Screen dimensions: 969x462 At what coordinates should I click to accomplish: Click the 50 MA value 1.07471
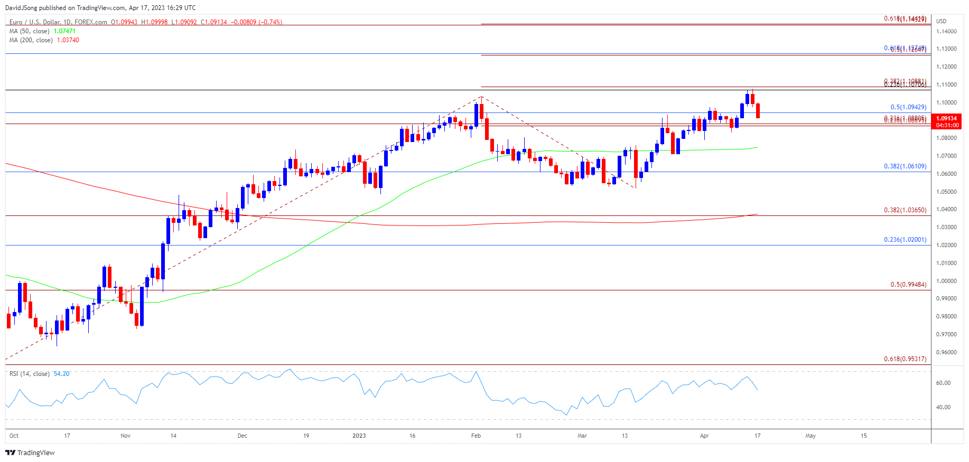(x=64, y=31)
